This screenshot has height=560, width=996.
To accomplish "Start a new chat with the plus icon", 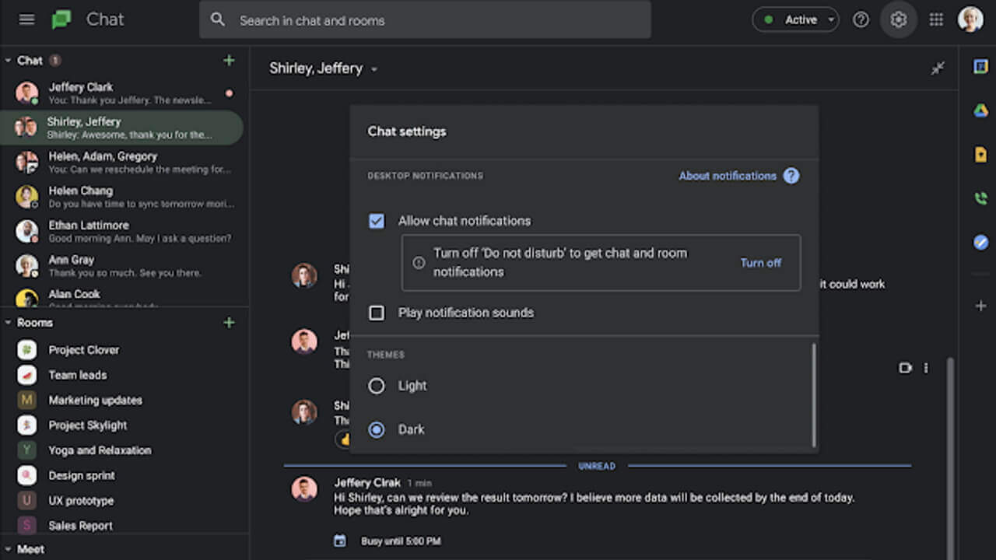I will click(229, 60).
